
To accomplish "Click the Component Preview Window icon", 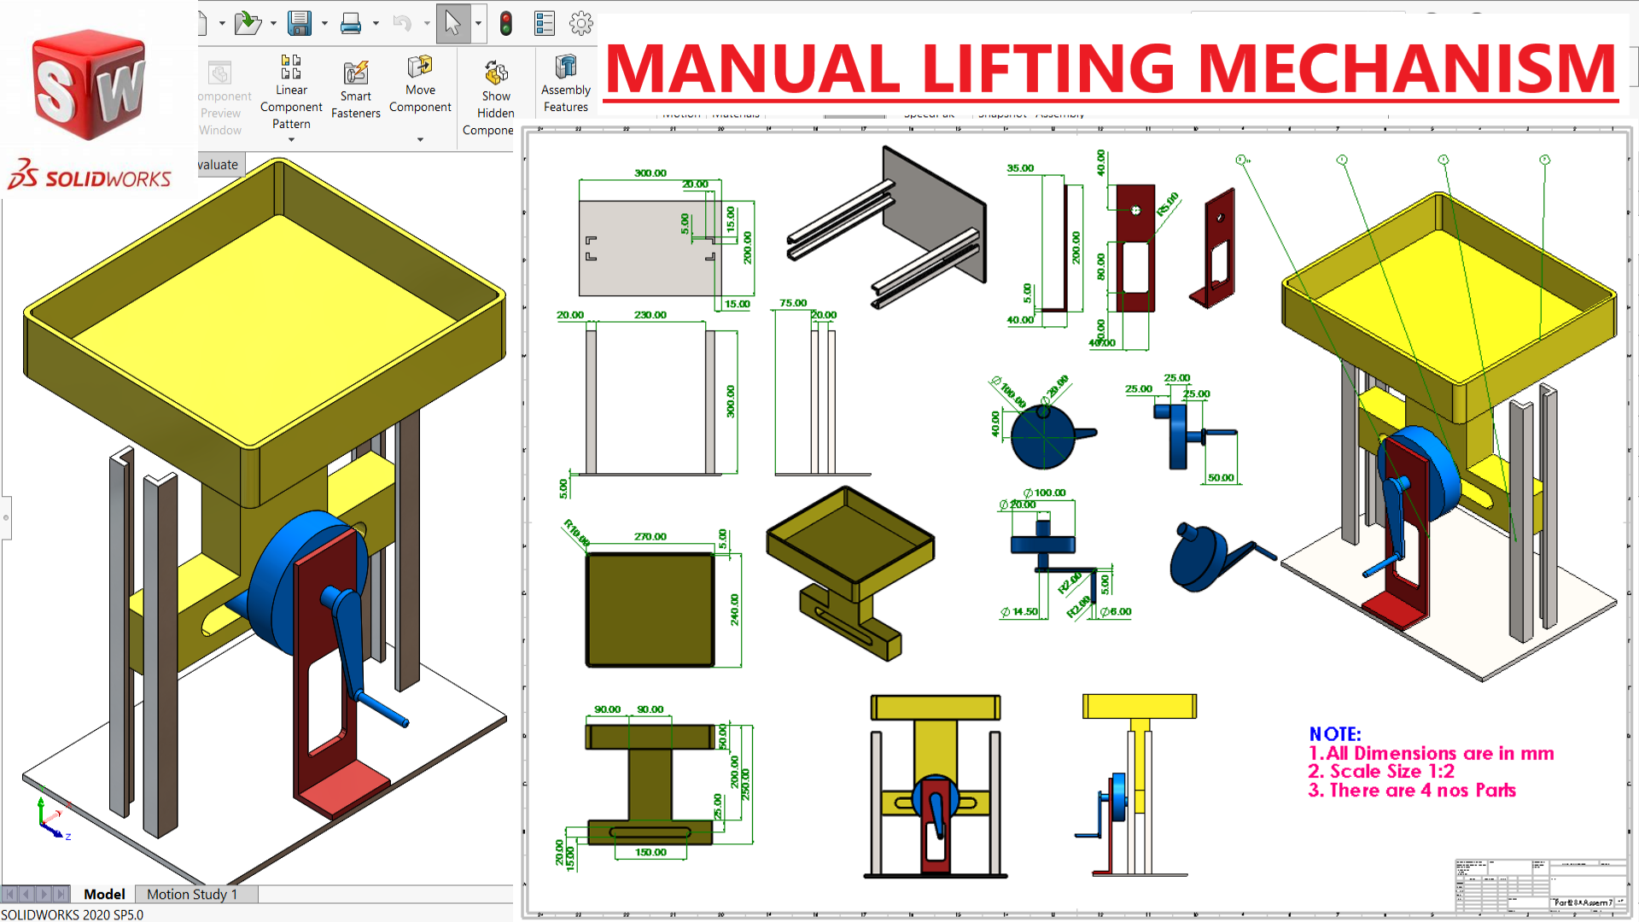I will [220, 73].
